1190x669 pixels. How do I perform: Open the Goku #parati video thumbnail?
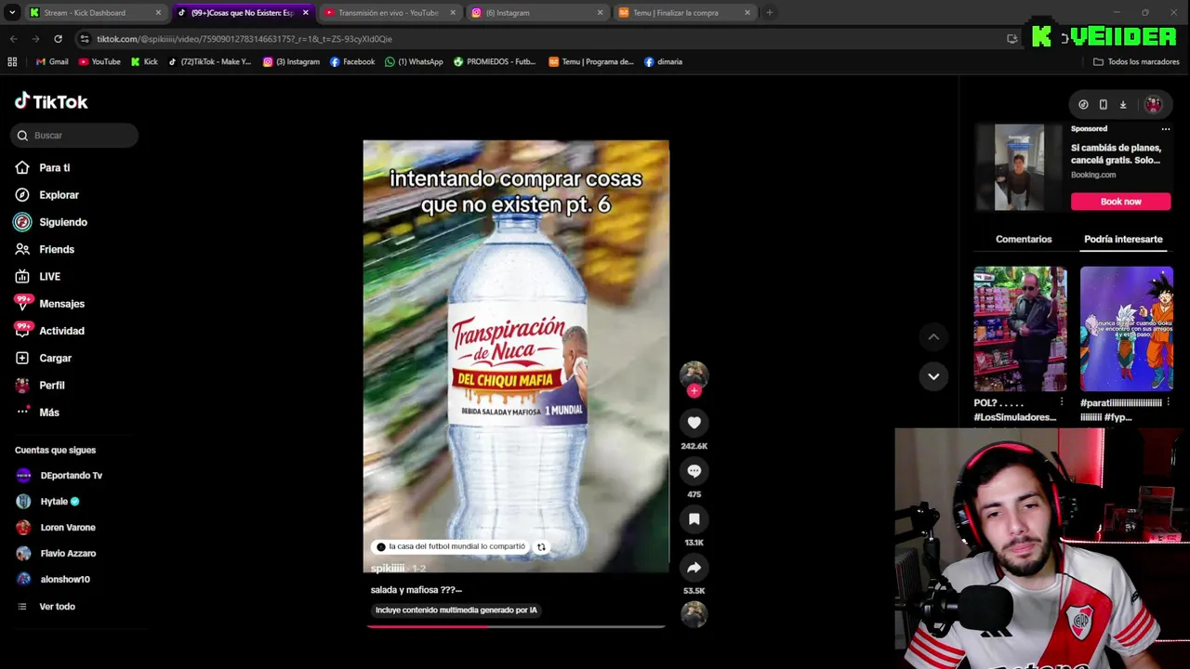click(x=1127, y=329)
